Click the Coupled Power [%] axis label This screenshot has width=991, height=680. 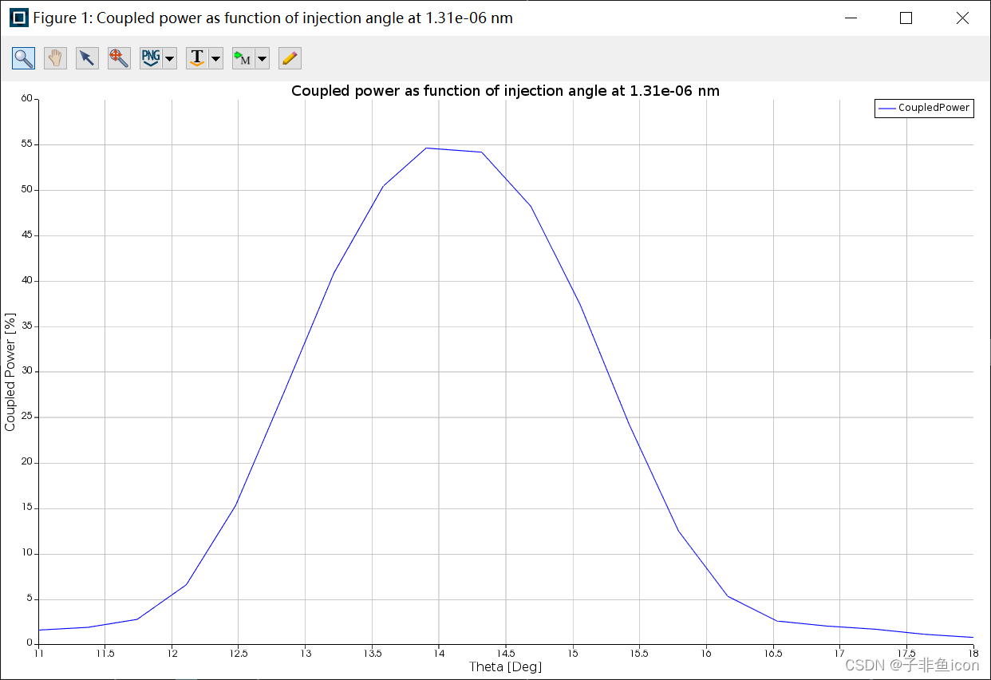(10, 371)
